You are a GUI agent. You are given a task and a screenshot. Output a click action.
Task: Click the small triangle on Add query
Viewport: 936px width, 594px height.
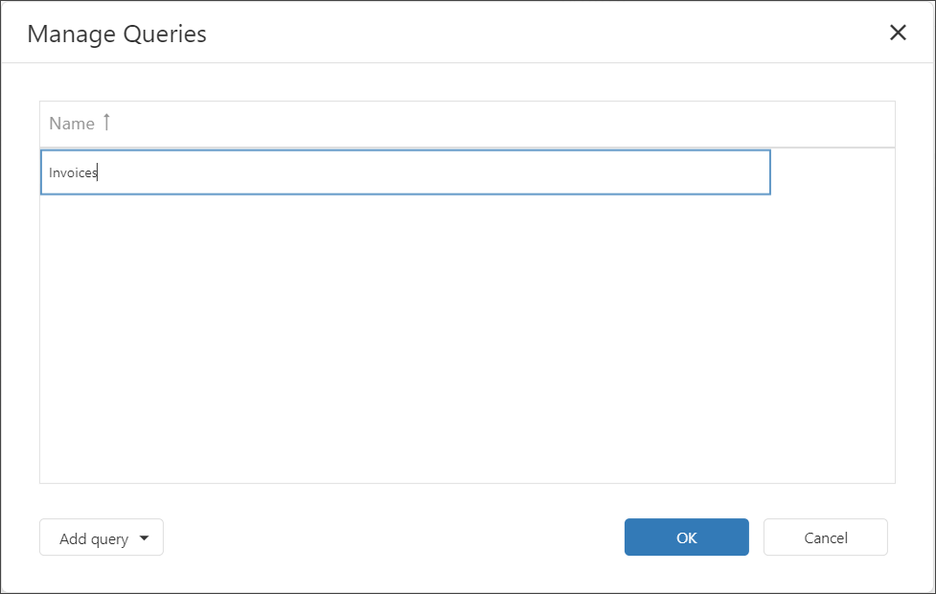(144, 538)
